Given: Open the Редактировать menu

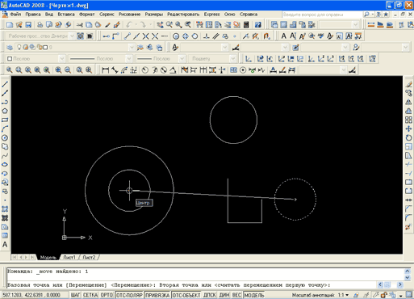Looking at the screenshot, I should (x=183, y=15).
